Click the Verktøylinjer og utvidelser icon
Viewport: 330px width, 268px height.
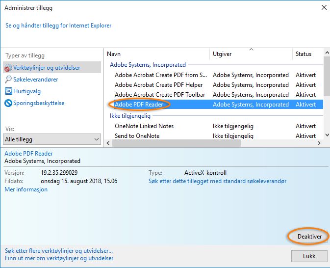pyautogui.click(x=8, y=68)
